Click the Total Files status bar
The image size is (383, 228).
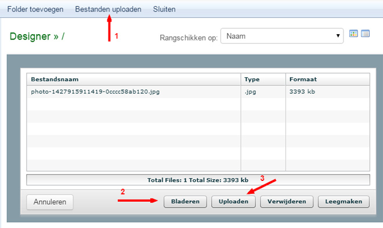(198, 180)
